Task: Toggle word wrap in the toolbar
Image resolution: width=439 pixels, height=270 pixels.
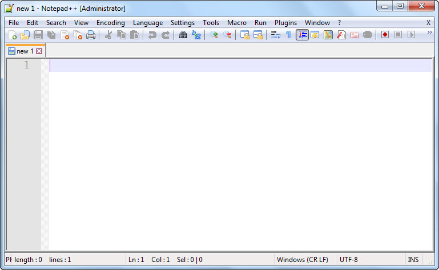Action: click(275, 35)
